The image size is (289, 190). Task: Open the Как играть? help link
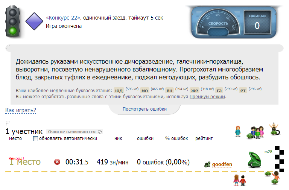point(21,110)
